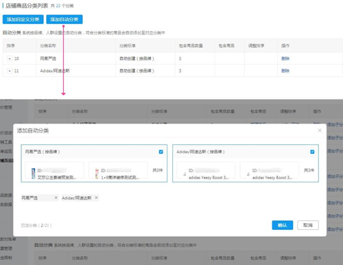The width and height of the screenshot is (343, 265).
Task: Remove the Adidas/阿迪达斯 selected tag
Action: coord(96,198)
